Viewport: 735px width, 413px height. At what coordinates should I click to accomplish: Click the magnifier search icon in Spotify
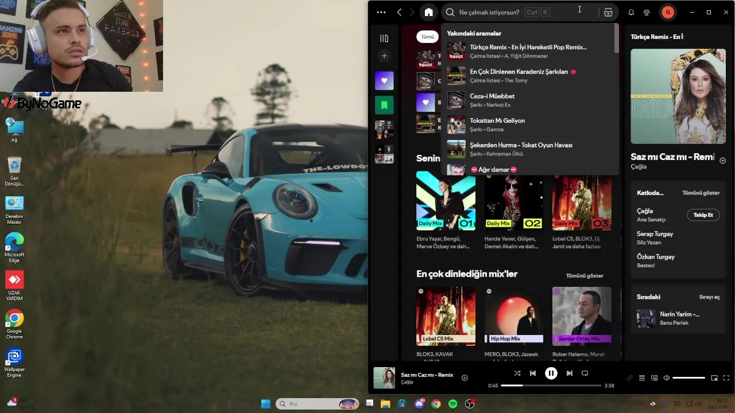450,12
